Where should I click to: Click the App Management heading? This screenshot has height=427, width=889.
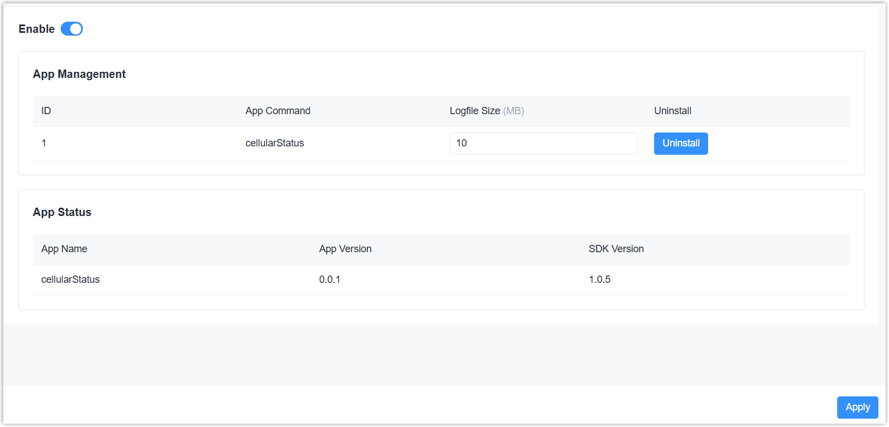point(79,74)
